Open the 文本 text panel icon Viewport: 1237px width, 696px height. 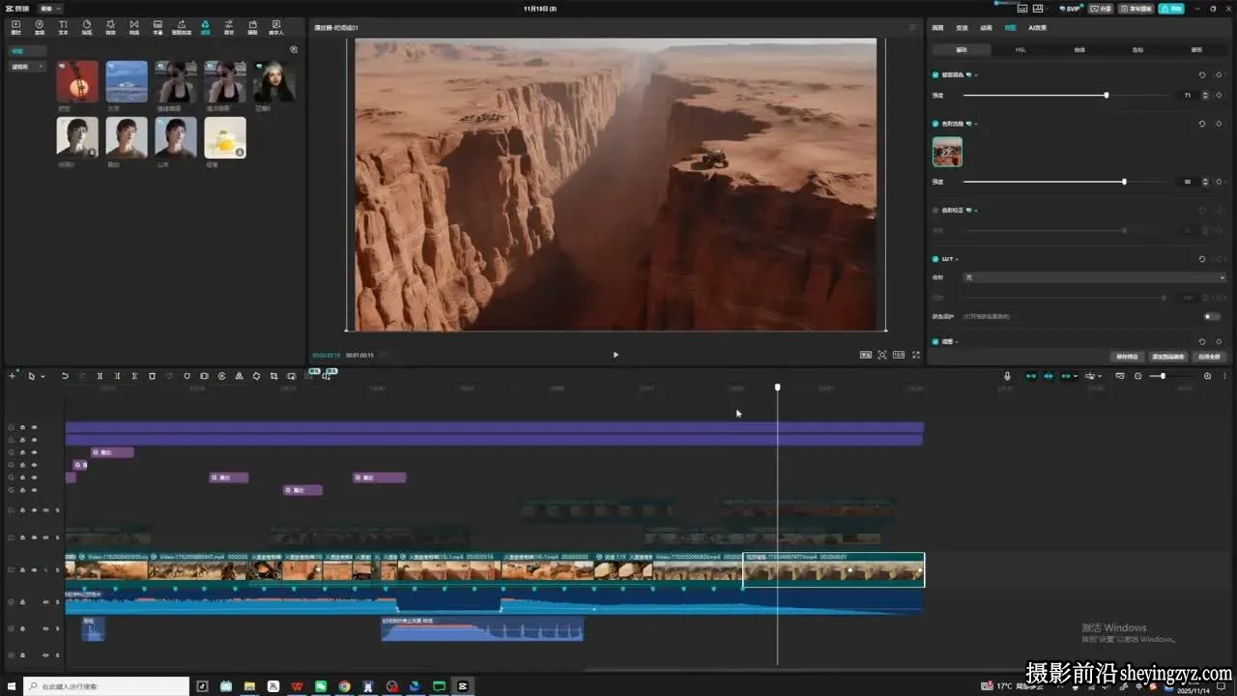point(63,27)
